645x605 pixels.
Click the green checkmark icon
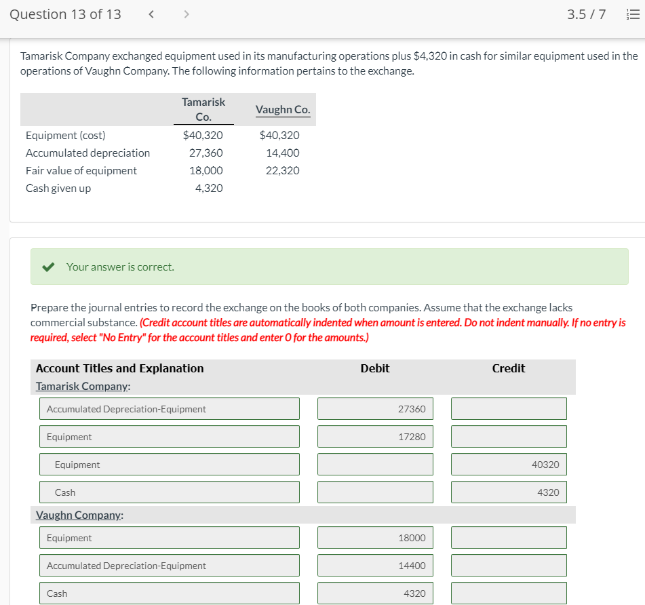(x=47, y=267)
